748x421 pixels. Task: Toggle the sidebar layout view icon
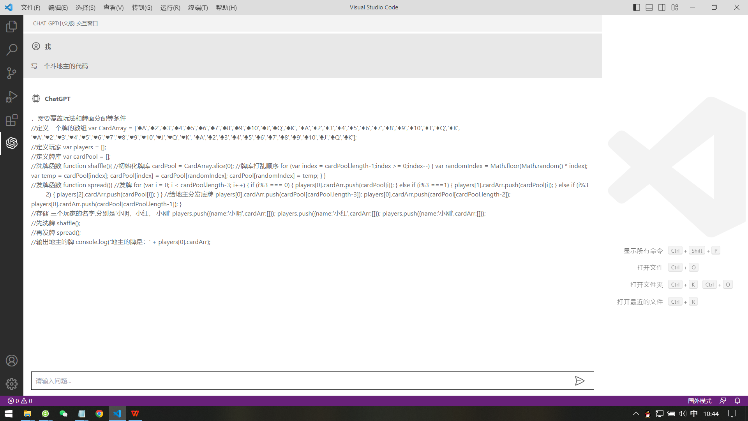[x=637, y=7]
